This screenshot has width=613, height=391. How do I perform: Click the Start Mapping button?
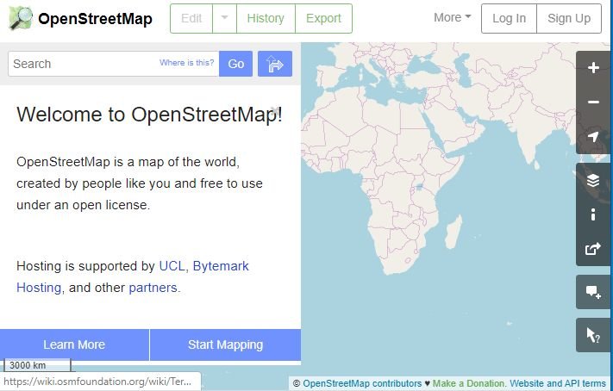pos(225,344)
